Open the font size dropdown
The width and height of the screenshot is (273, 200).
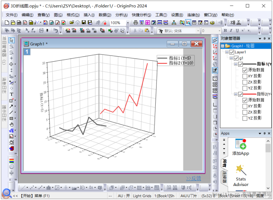[219, 31]
